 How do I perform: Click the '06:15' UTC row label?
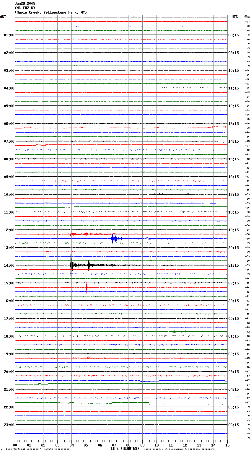(234, 425)
